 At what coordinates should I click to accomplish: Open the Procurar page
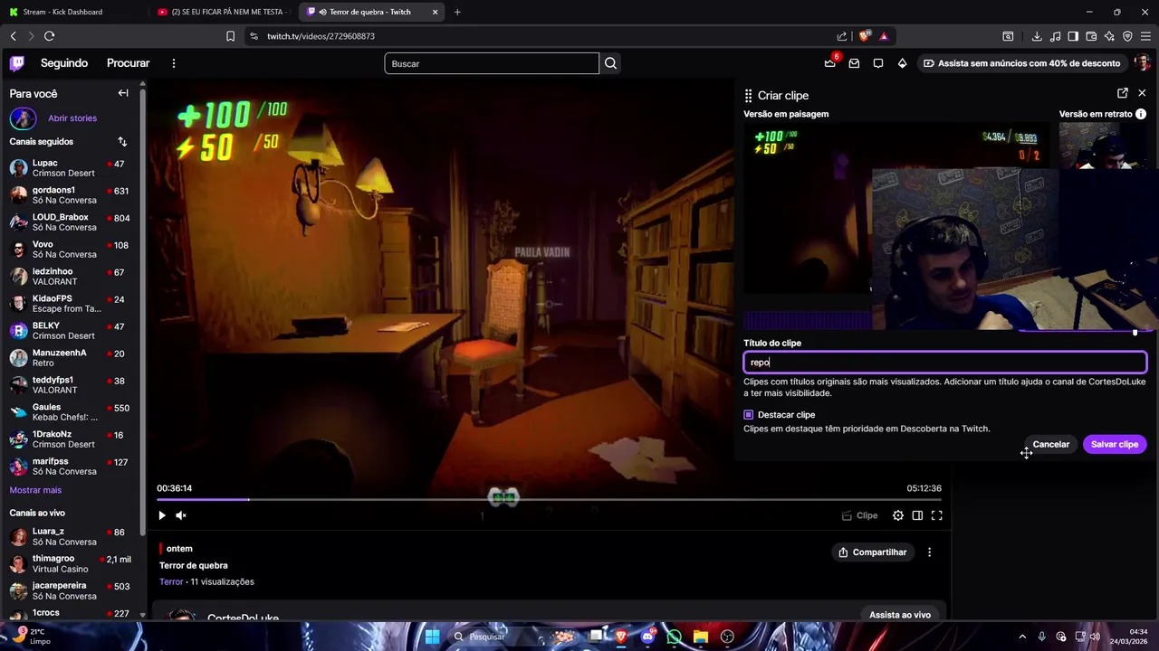click(129, 63)
